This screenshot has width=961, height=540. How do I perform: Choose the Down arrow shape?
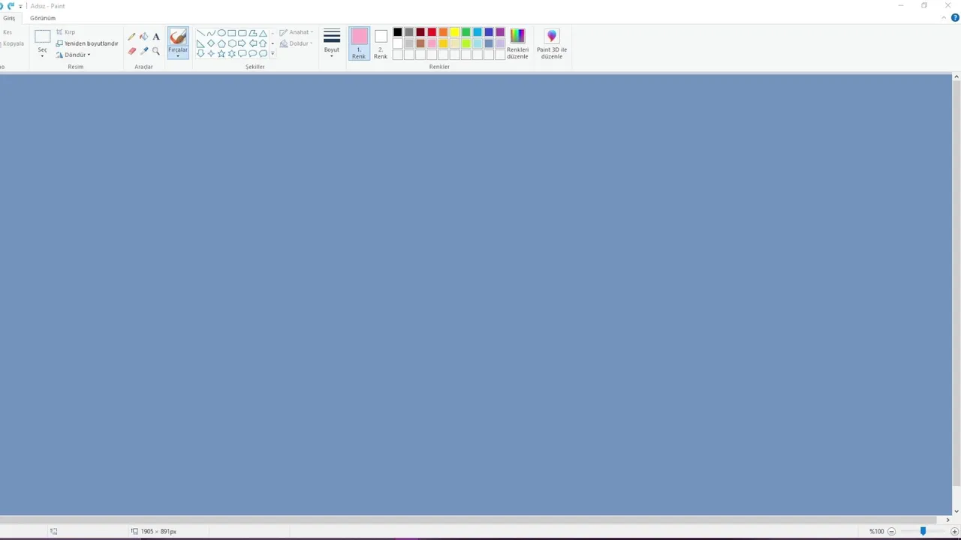[200, 53]
